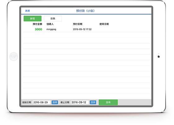Screen dimensions: 174x125
Task: Tap the 关闭 link at top left
Action: 27,11
